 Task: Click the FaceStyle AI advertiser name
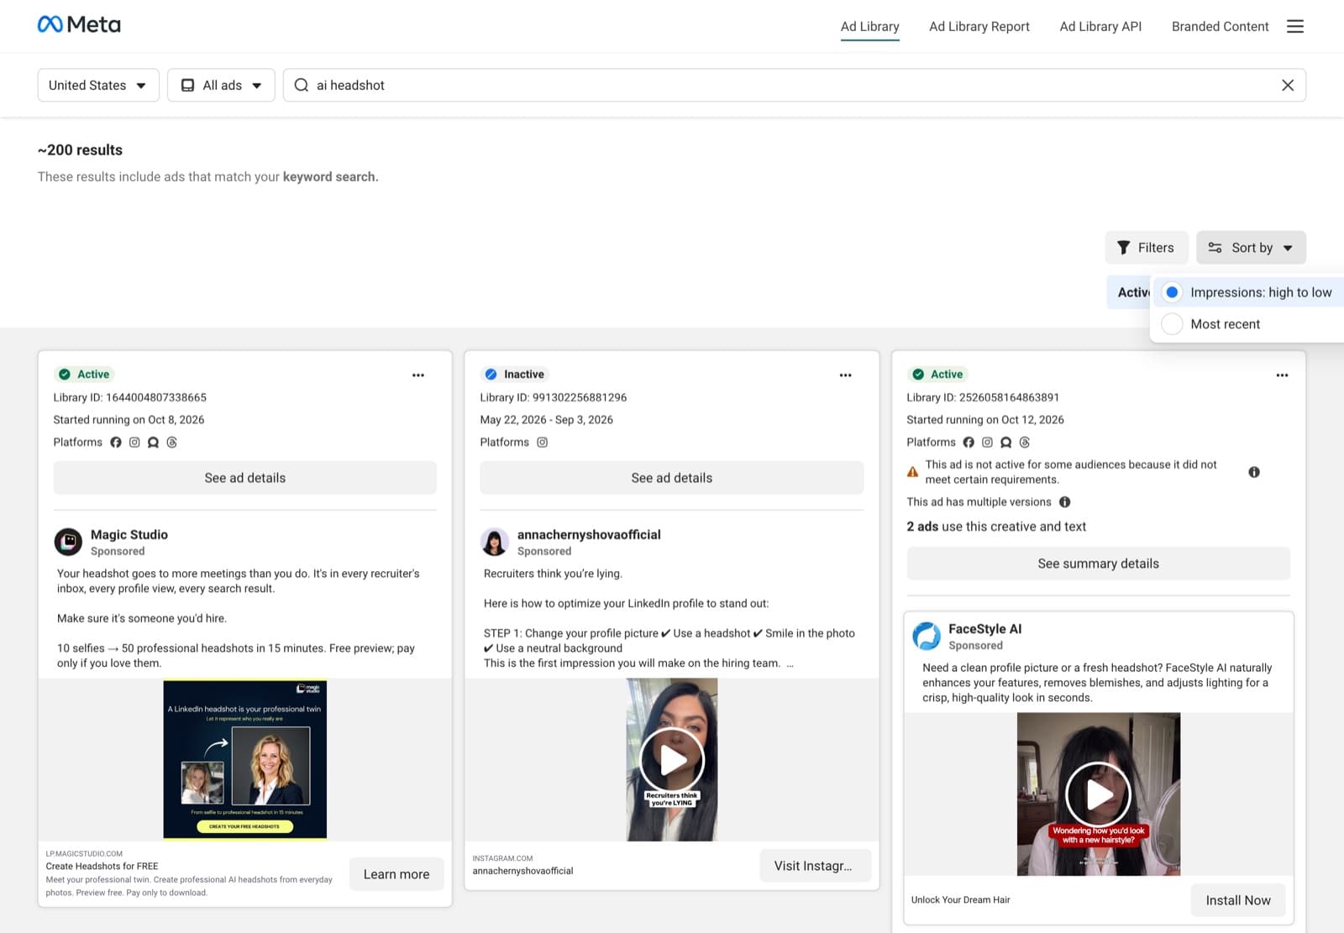point(984,629)
